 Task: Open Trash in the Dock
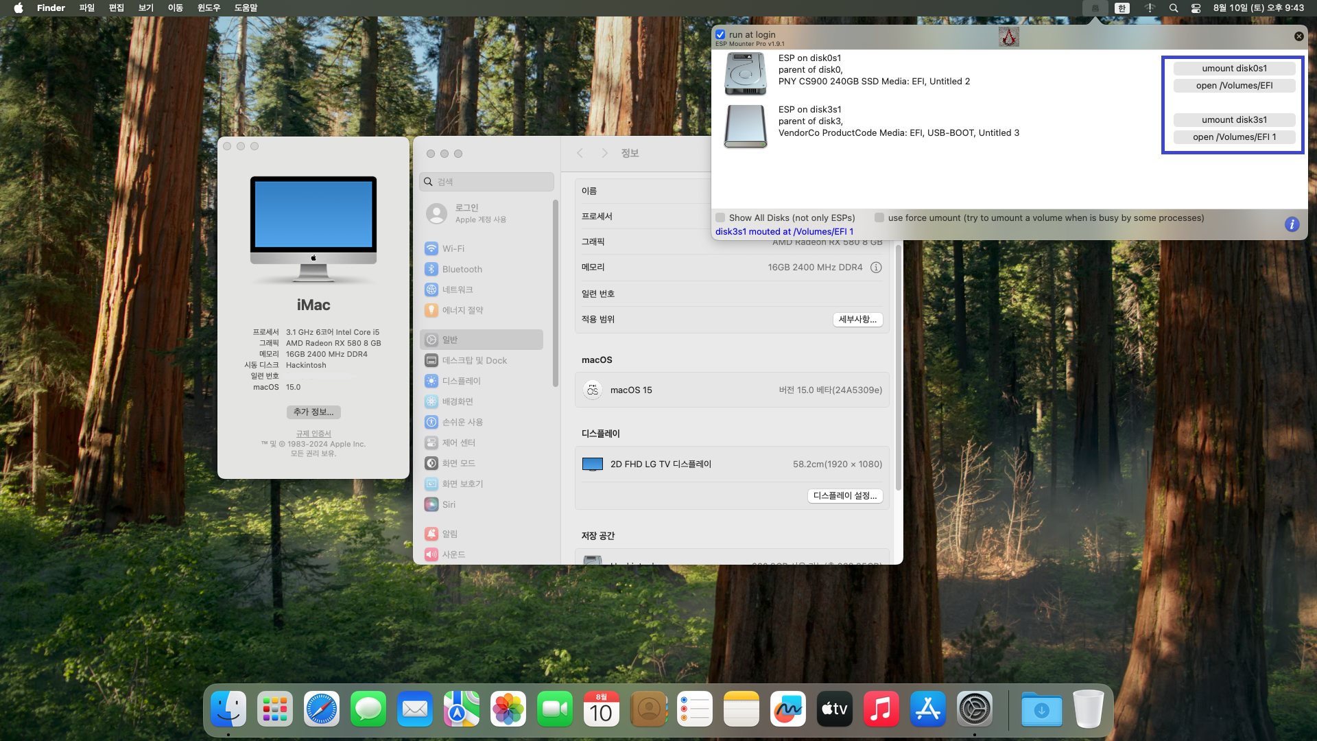(1089, 709)
